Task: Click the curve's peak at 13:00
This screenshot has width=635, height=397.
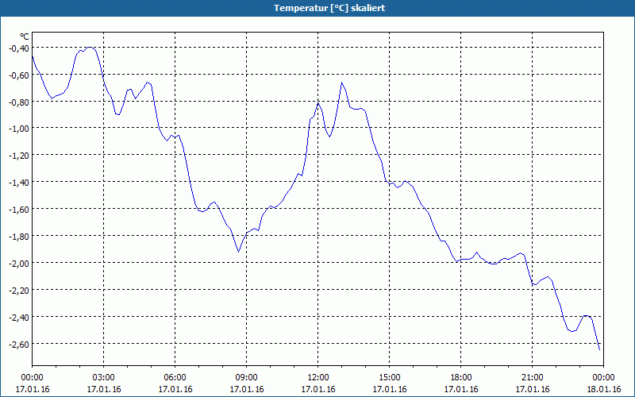Action: (x=342, y=83)
